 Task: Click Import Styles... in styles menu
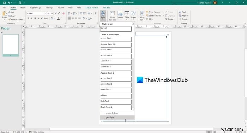click(117, 113)
